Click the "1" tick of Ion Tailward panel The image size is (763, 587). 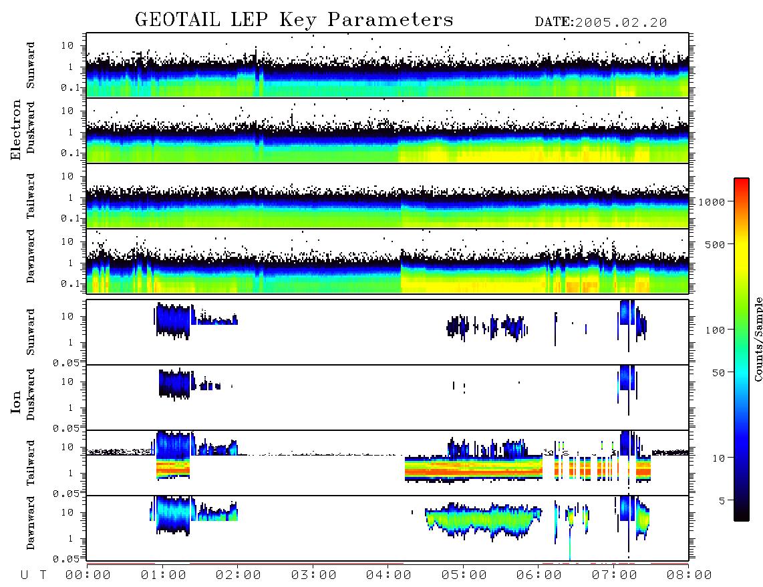tap(71, 474)
